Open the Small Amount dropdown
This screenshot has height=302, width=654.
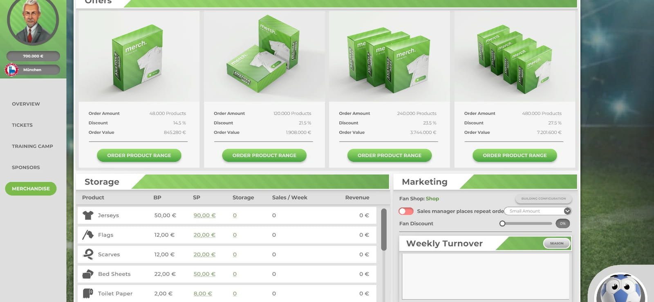pos(538,211)
